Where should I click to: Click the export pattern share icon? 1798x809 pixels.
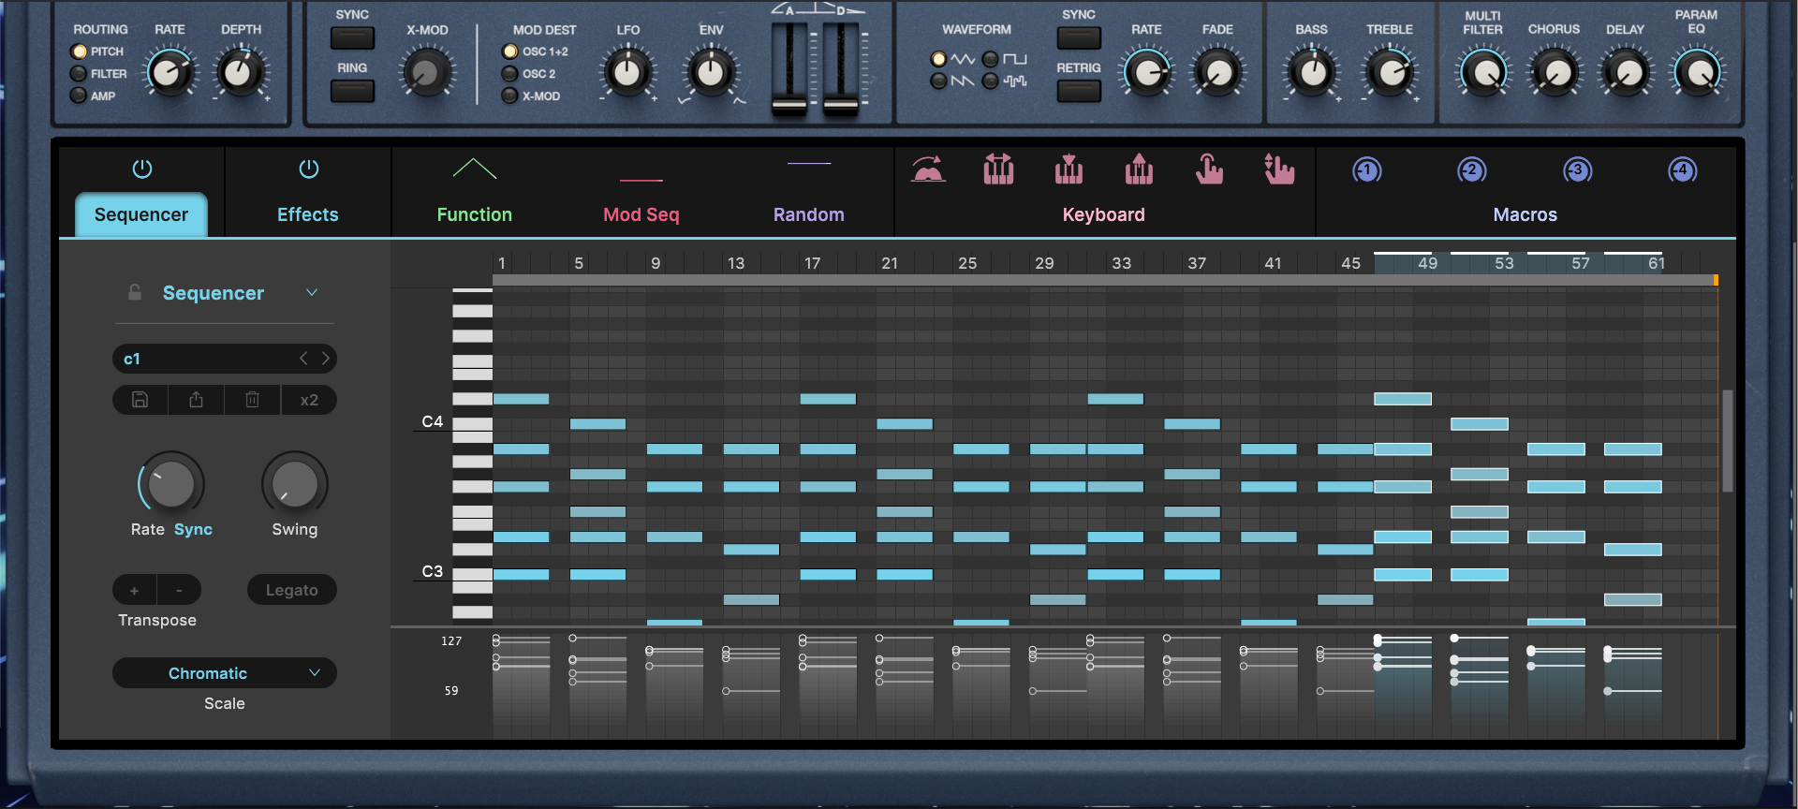pyautogui.click(x=196, y=400)
